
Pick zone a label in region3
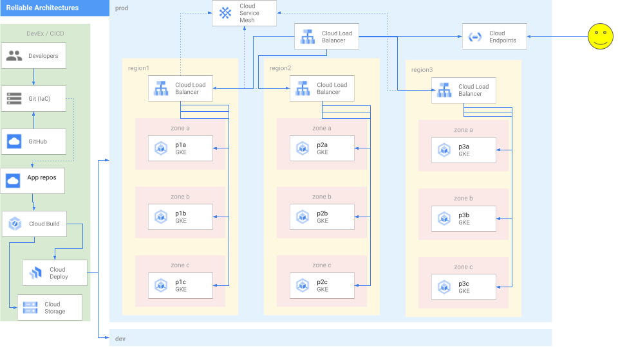(x=463, y=130)
